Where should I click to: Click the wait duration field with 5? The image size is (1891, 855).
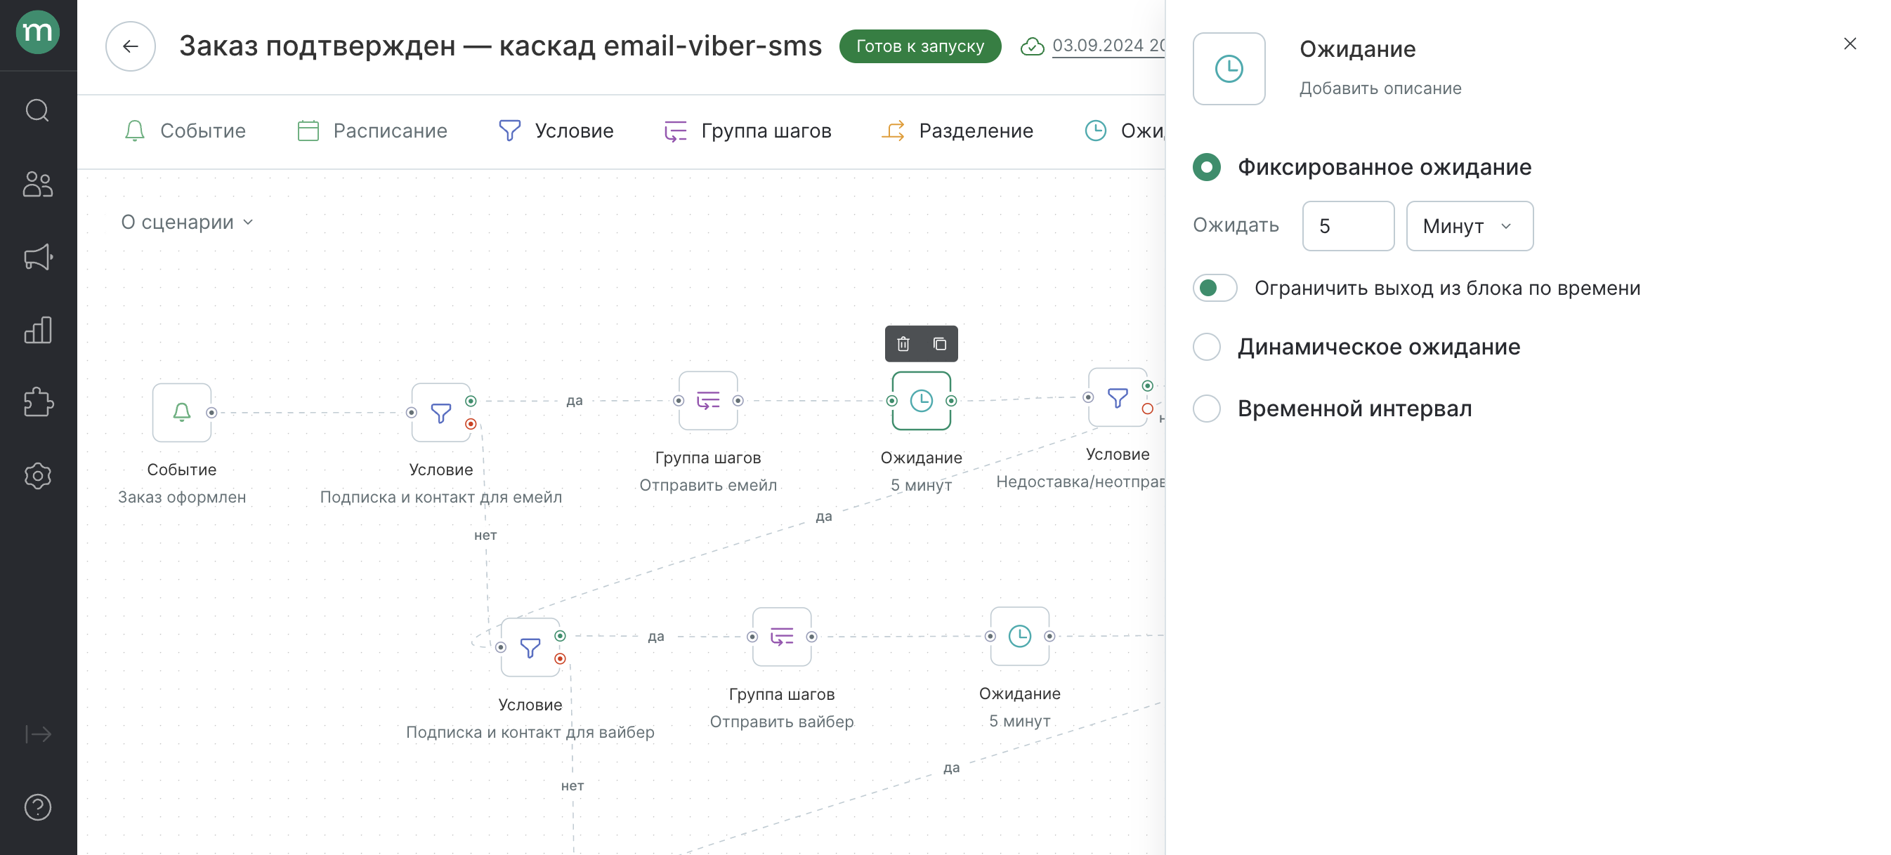coord(1348,226)
